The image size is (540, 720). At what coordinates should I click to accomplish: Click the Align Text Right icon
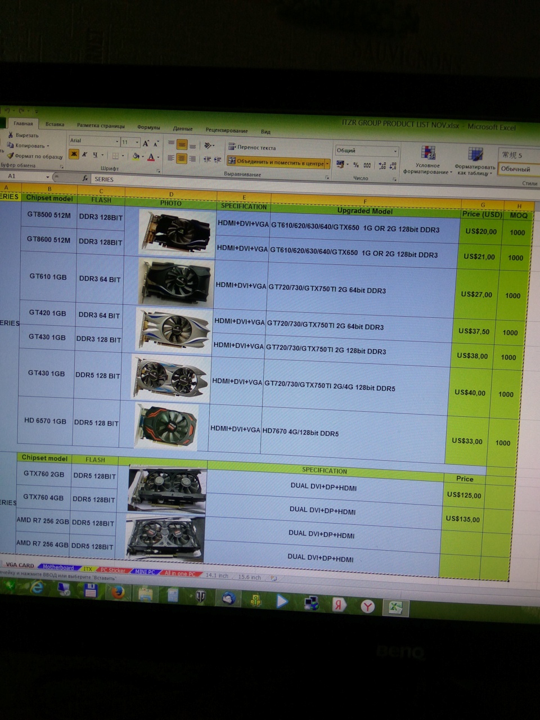pos(192,159)
